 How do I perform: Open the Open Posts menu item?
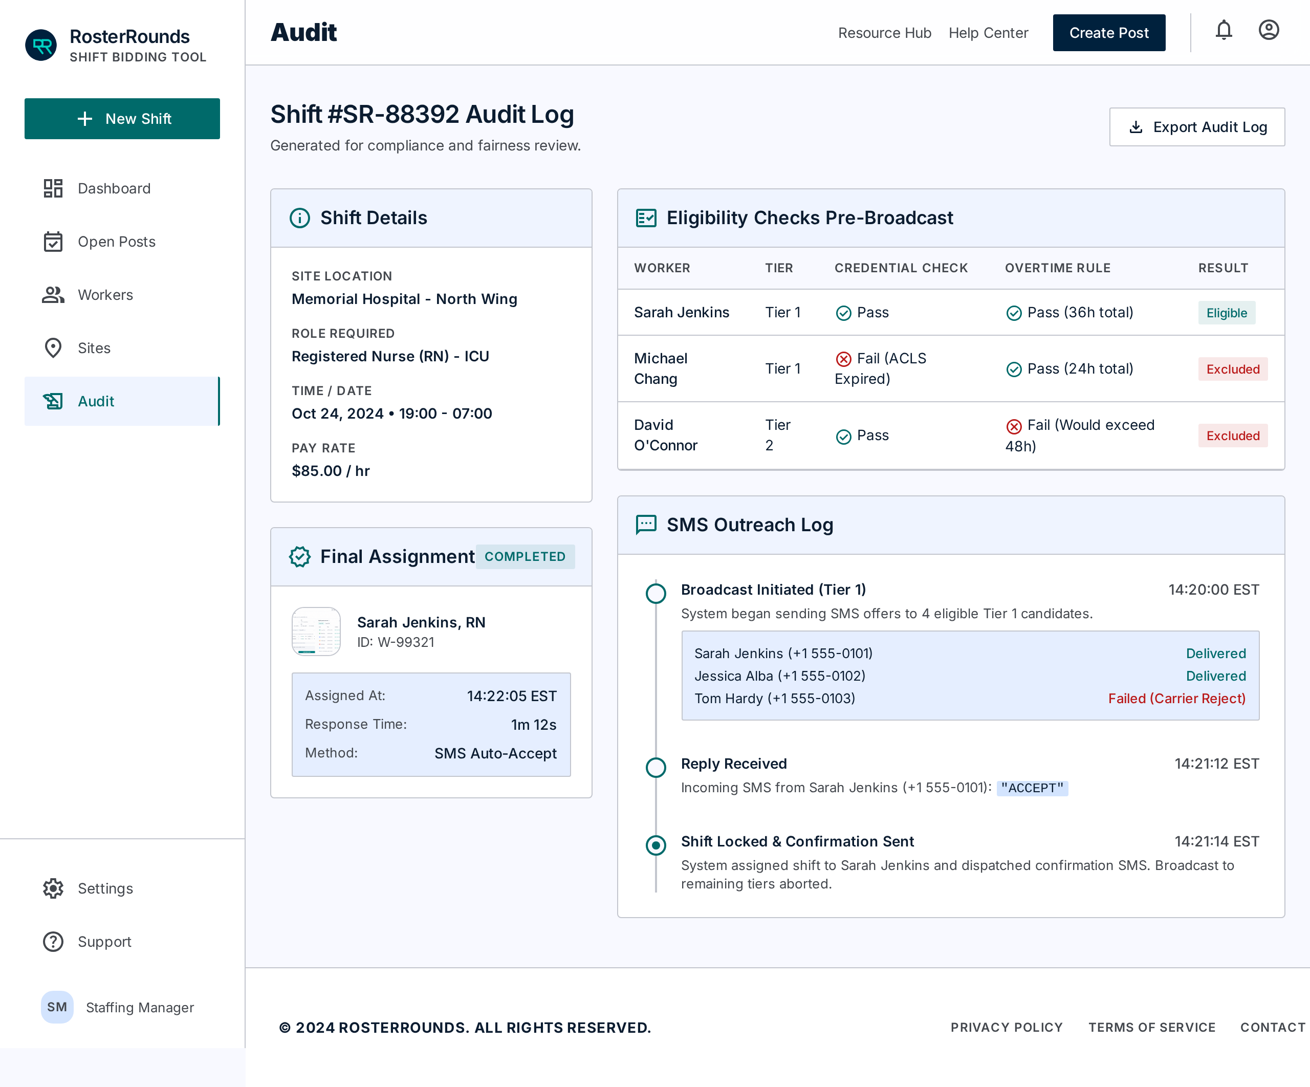(122, 242)
